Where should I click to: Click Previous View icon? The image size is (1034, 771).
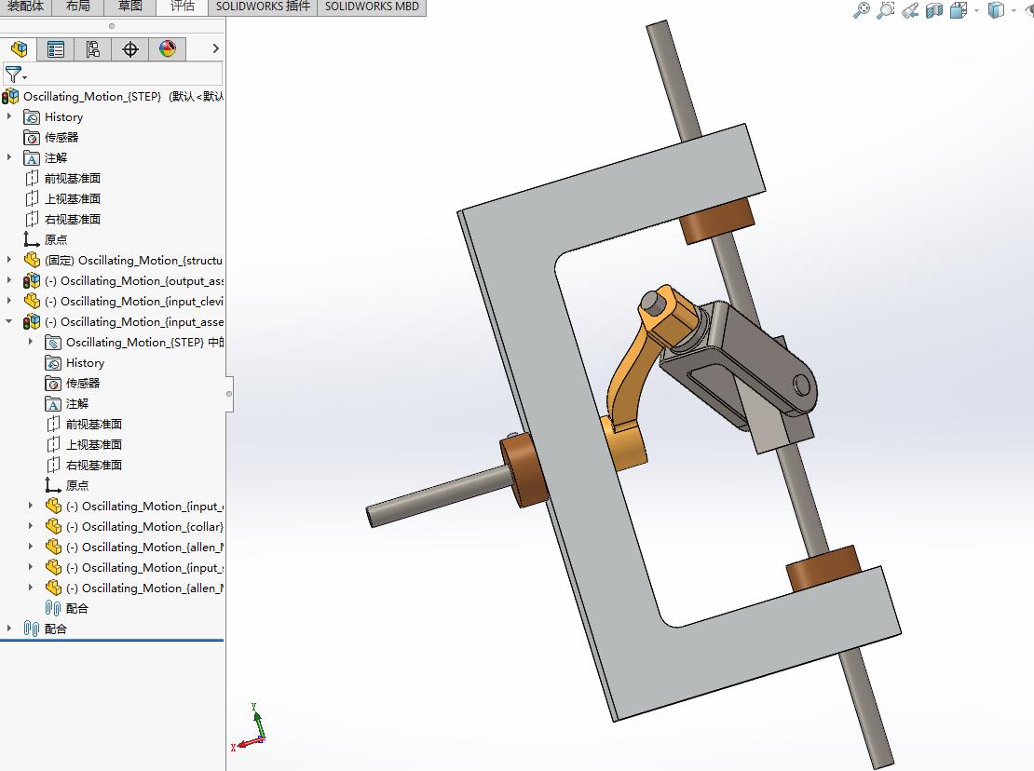click(910, 10)
